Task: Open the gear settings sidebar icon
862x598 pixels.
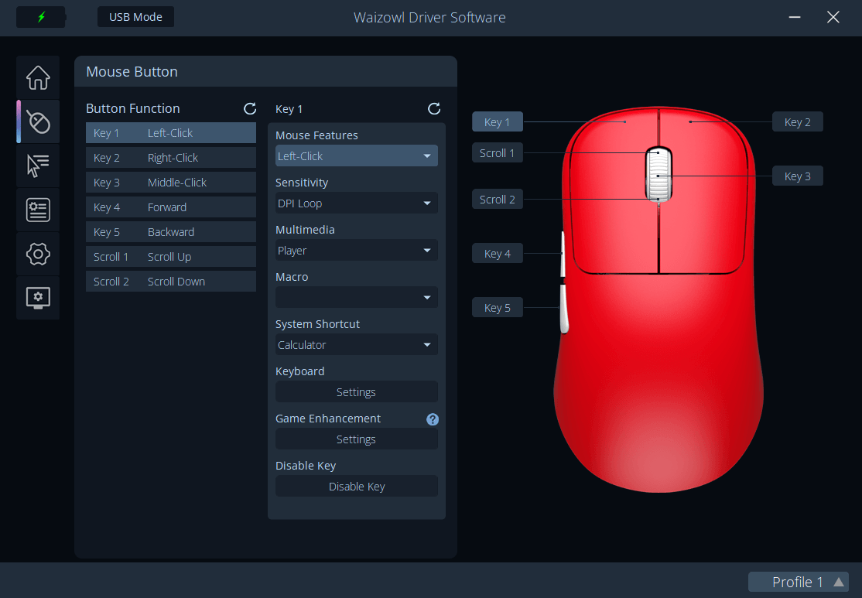Action: click(x=38, y=254)
